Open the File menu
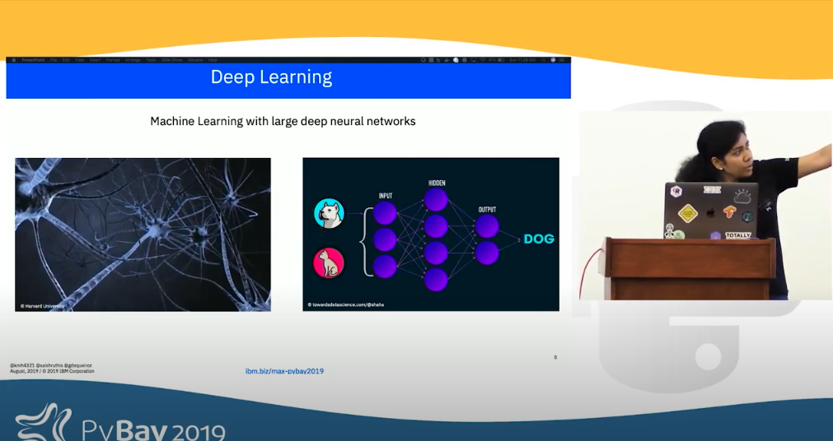The image size is (833, 441). click(x=54, y=60)
